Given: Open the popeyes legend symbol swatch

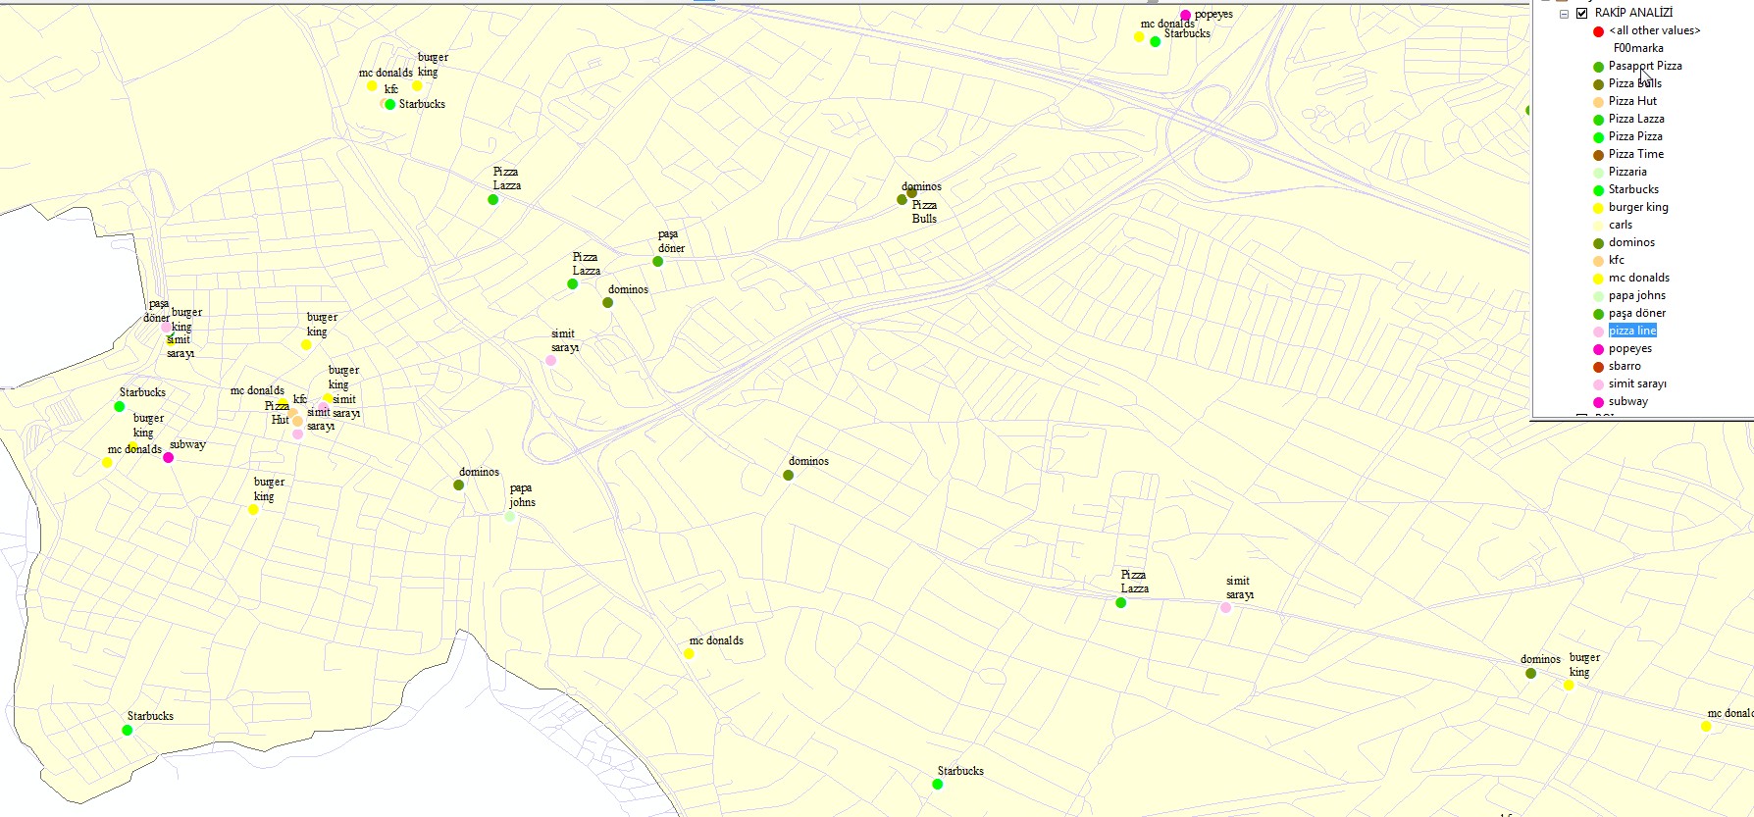Looking at the screenshot, I should (1598, 349).
